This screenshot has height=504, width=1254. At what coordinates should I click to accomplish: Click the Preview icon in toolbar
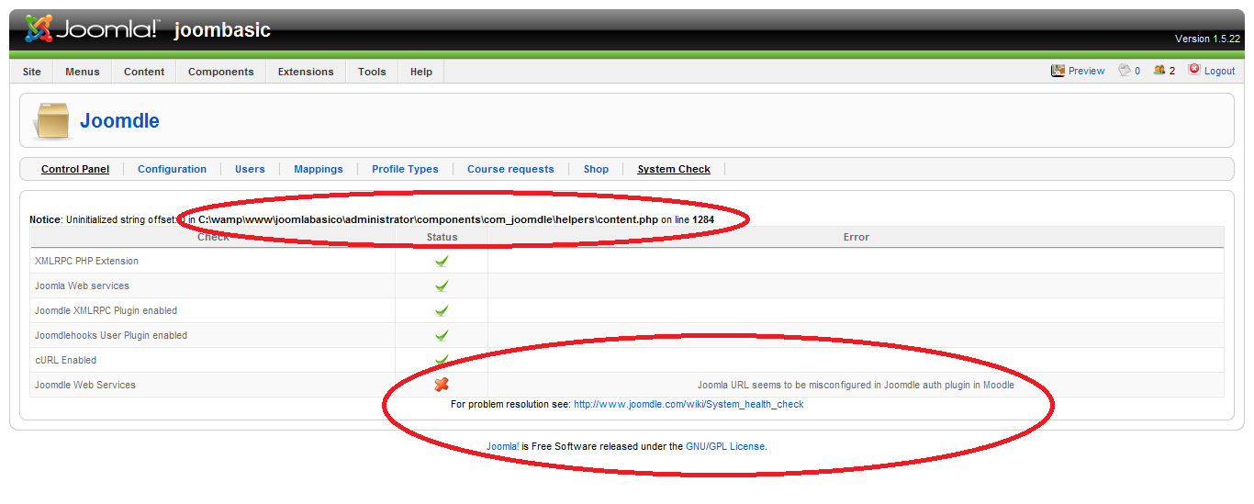pos(1058,71)
